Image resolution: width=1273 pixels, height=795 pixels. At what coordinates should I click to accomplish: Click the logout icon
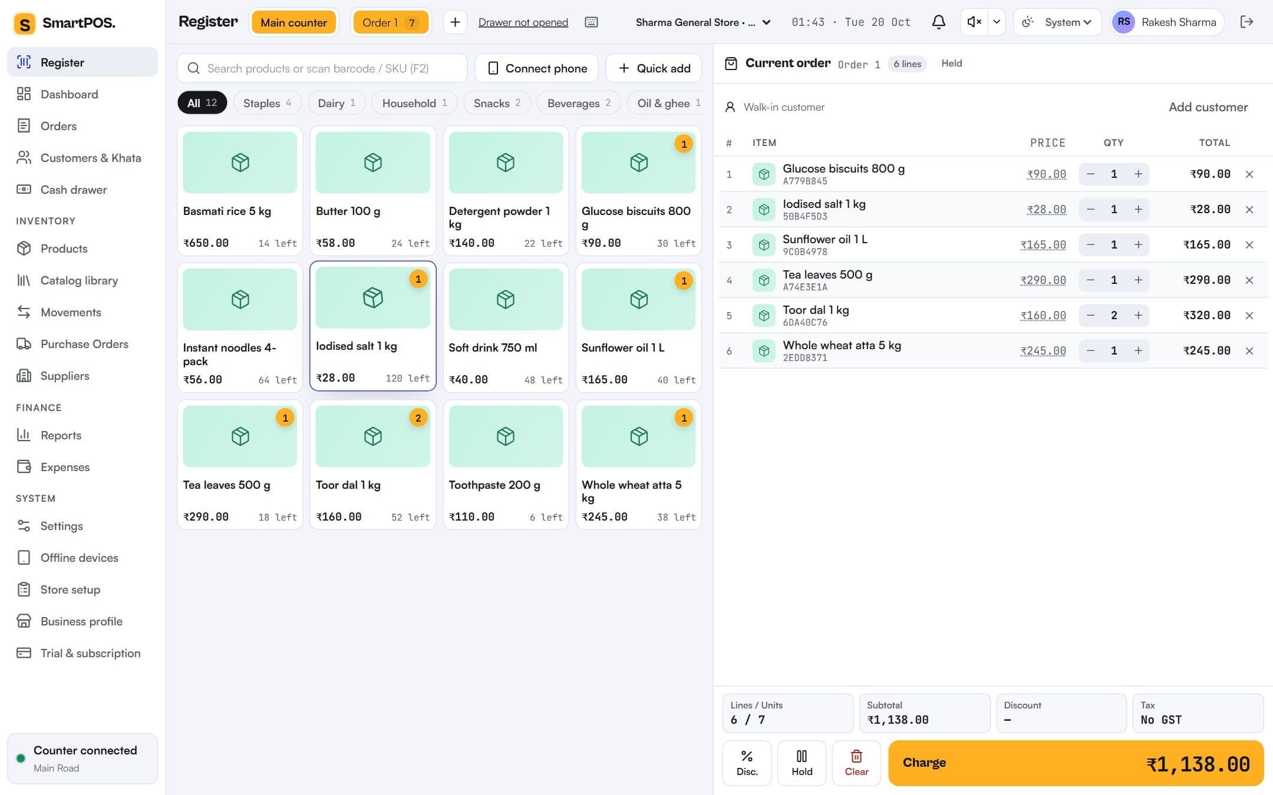pos(1246,22)
